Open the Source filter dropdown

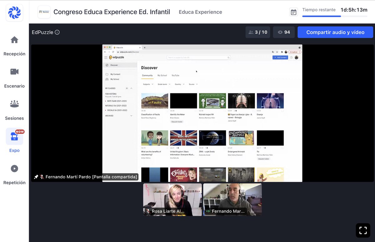(193, 84)
